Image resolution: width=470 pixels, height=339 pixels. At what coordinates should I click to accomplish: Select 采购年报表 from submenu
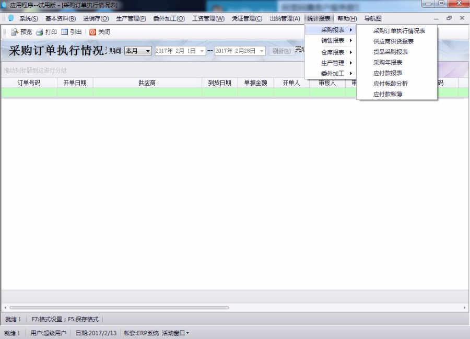(397, 62)
